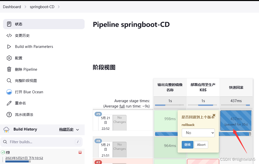
Task: Click the #9 build badge in stage view
Action: pos(98,114)
